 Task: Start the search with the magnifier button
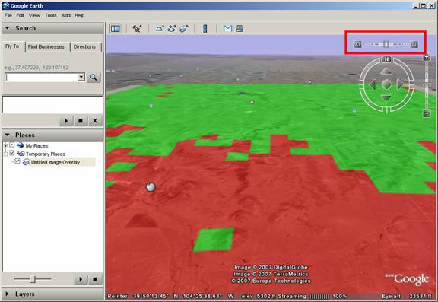click(x=94, y=78)
